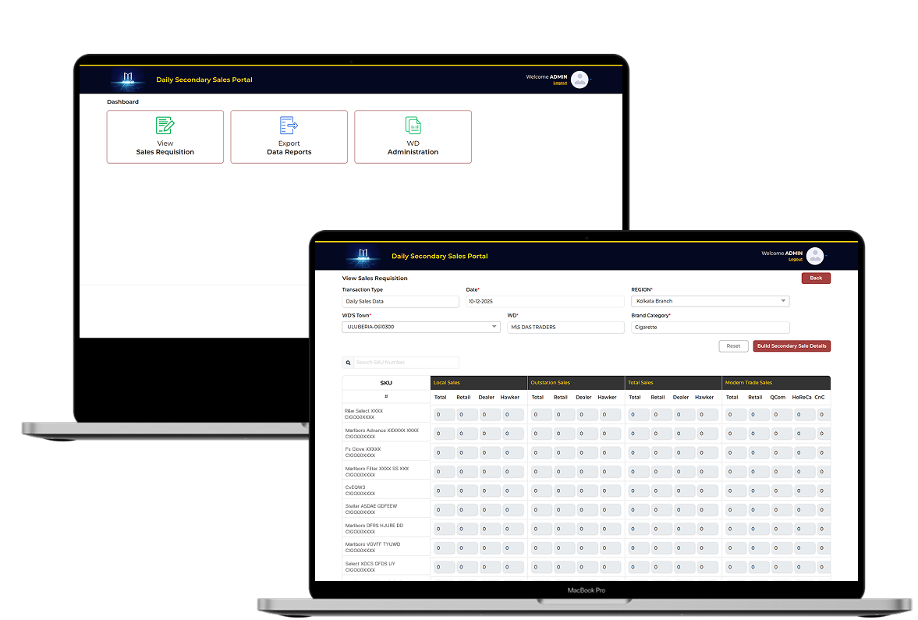The image size is (918, 620).
Task: Click Local Sales Retail cell for Marlboro Advance row
Action: 467,434
